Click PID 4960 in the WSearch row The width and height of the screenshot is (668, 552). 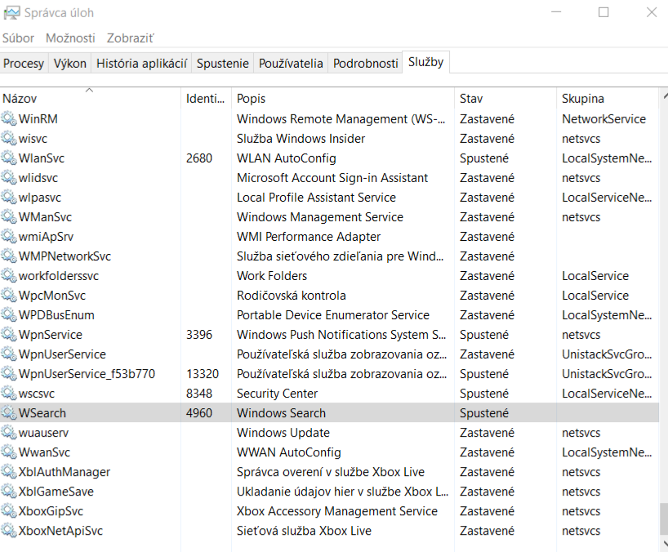199,412
